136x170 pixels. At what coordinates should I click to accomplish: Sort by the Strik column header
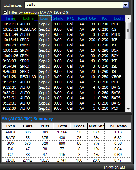pyautogui.click(x=58, y=18)
